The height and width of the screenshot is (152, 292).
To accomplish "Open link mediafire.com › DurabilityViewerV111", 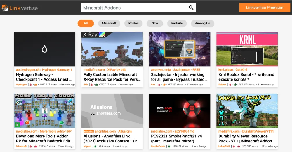I will coord(246,131).
